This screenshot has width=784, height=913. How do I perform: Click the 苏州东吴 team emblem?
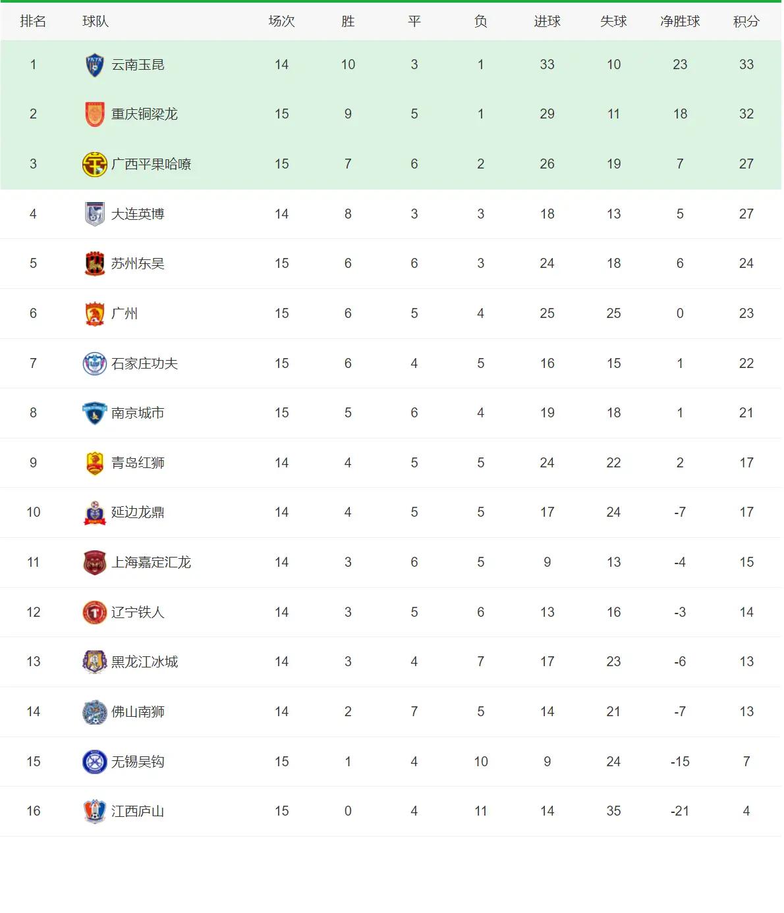click(95, 263)
